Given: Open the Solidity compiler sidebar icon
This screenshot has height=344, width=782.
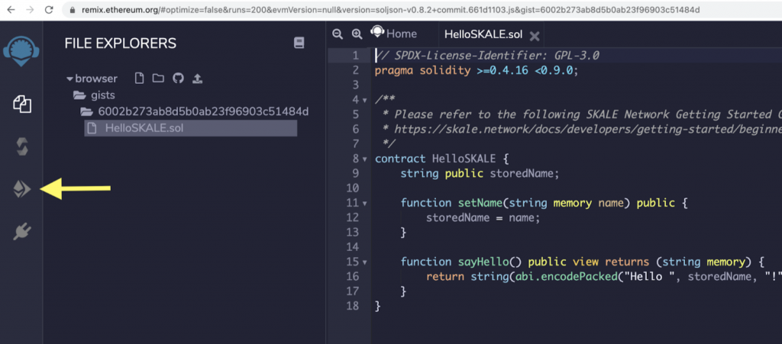Looking at the screenshot, I should pos(22,147).
